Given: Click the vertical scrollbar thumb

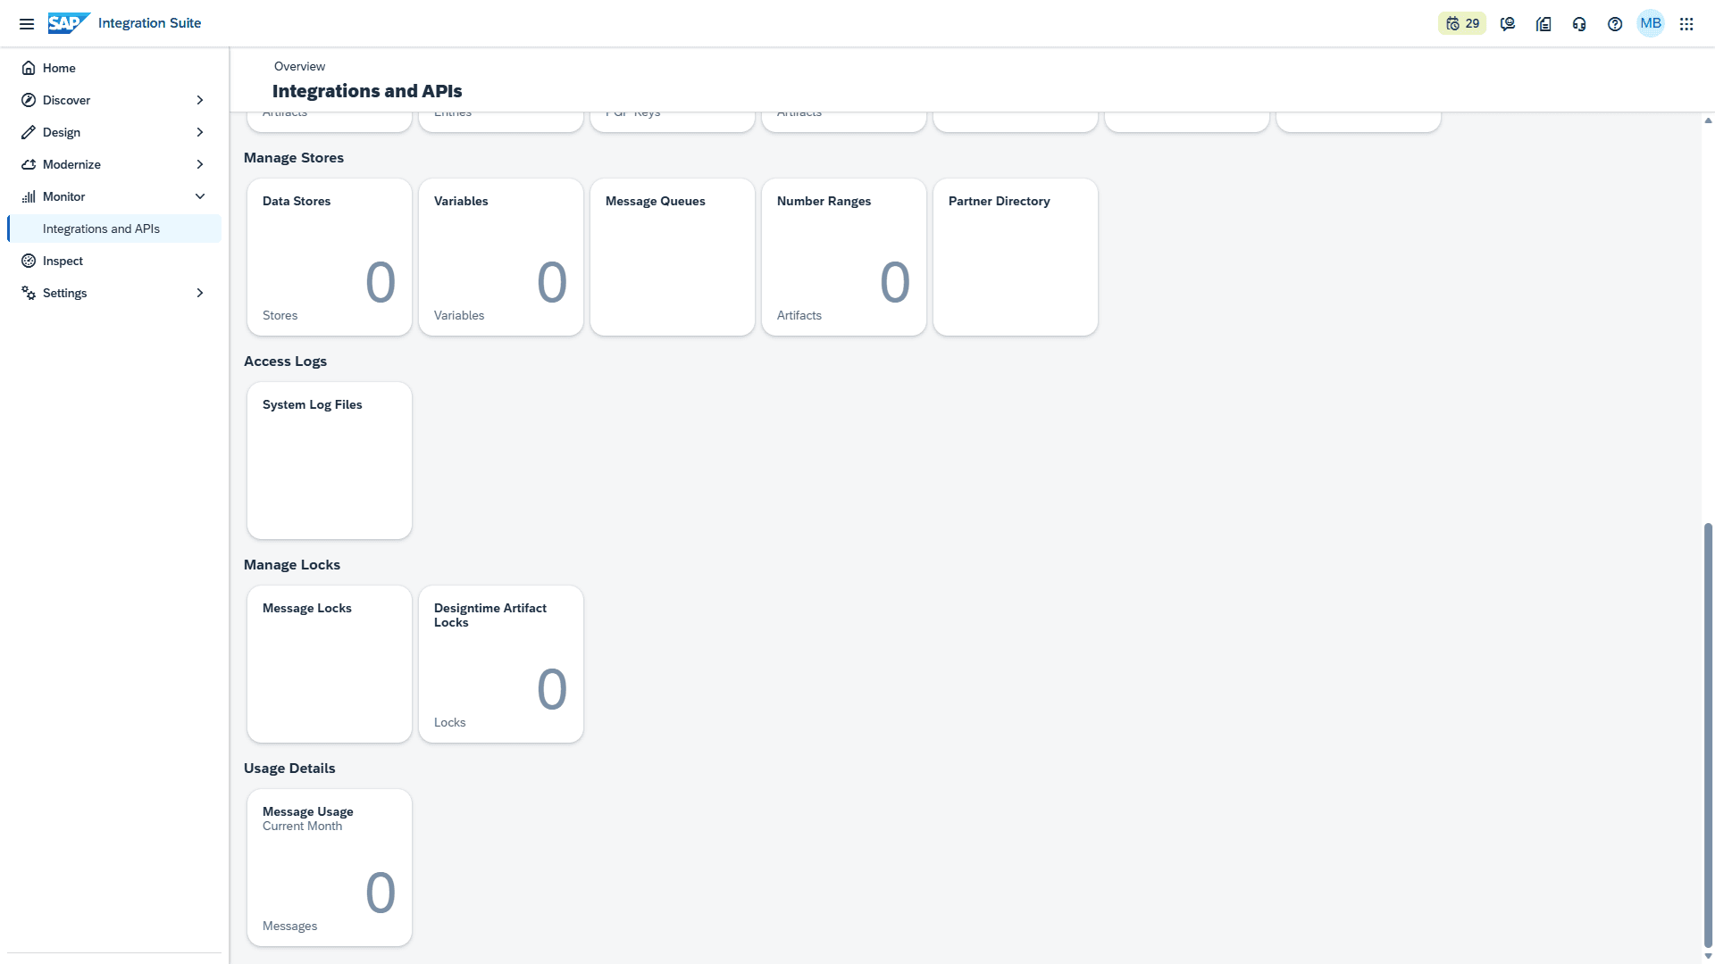Looking at the screenshot, I should 1708,735.
